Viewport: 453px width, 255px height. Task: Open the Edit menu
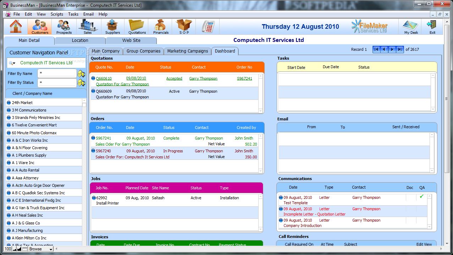pyautogui.click(x=28, y=14)
